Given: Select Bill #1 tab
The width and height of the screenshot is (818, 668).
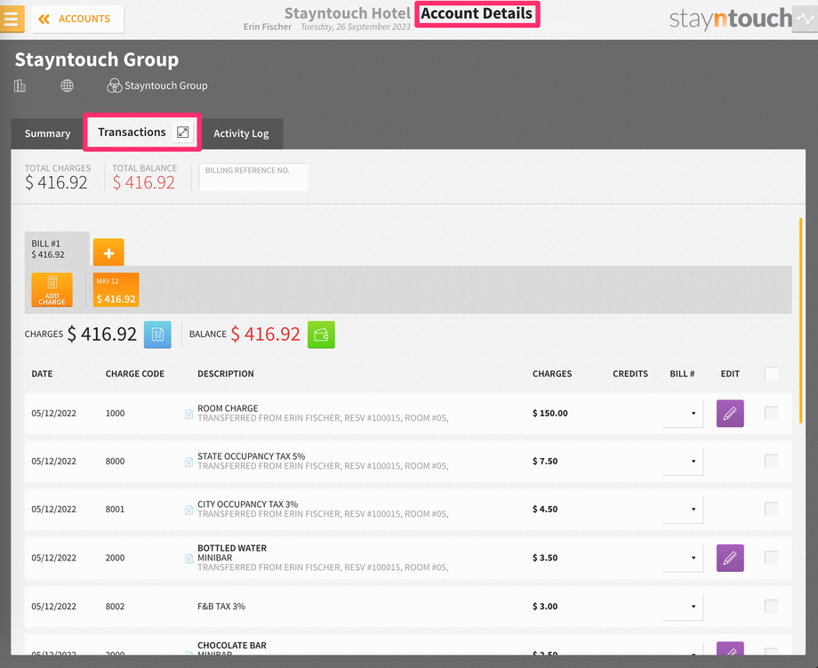Looking at the screenshot, I should point(57,249).
